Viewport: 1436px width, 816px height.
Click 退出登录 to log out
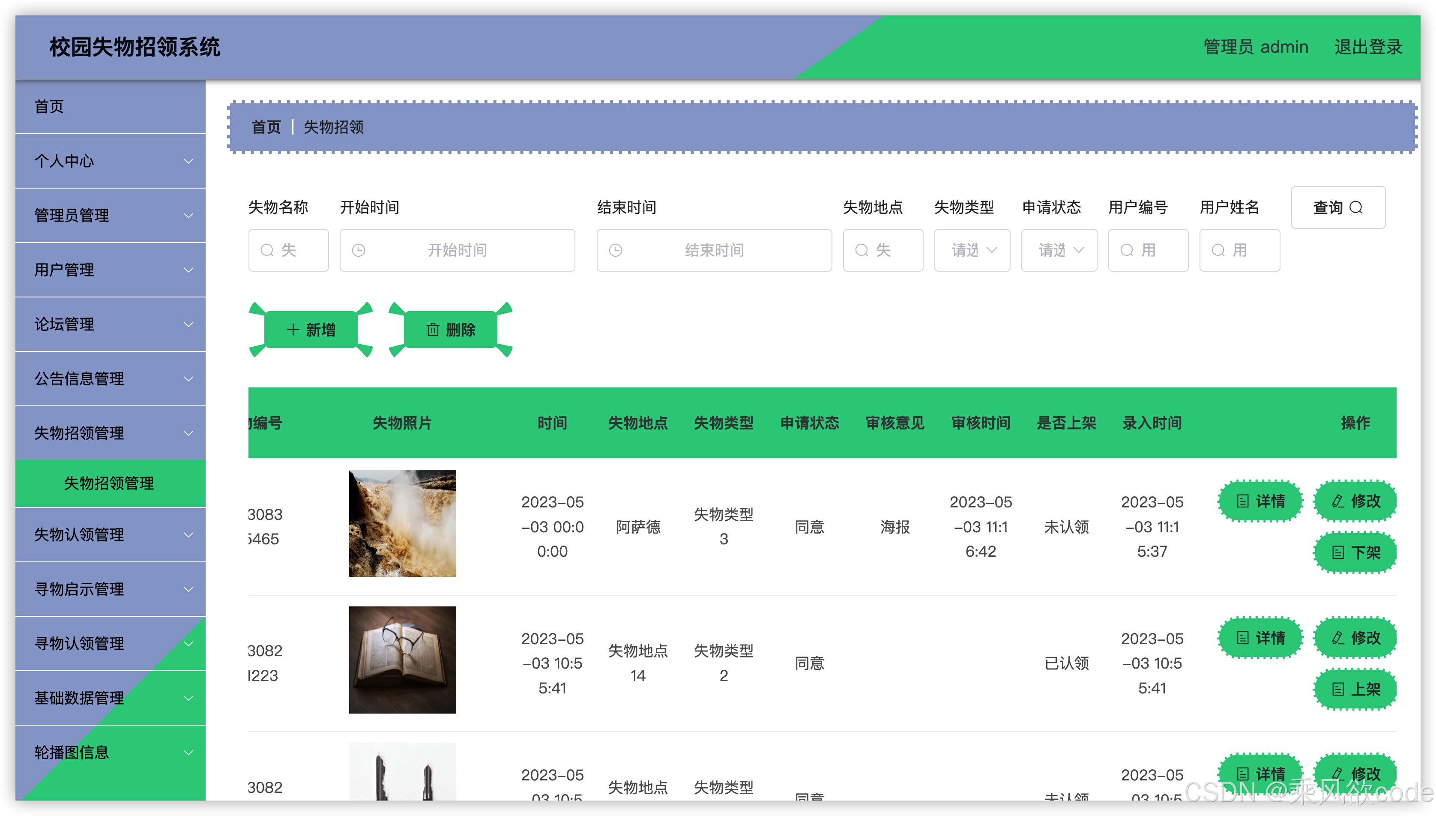[1368, 47]
